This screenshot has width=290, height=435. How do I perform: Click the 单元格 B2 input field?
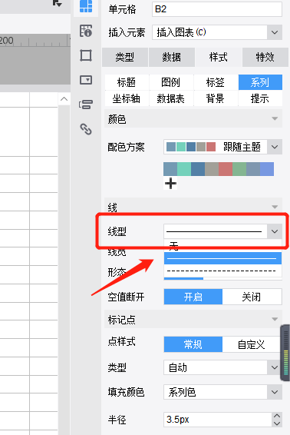(217, 9)
